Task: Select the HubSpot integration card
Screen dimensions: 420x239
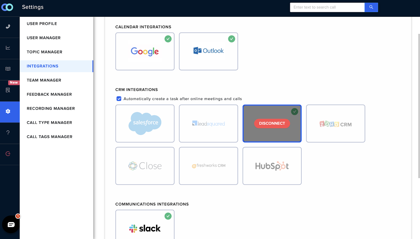Action: point(272,166)
